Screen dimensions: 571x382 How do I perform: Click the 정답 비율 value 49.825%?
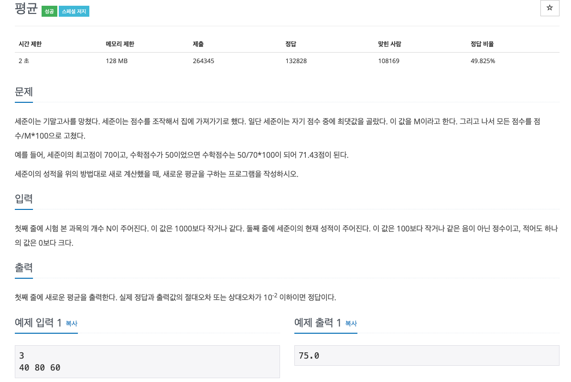coord(483,61)
